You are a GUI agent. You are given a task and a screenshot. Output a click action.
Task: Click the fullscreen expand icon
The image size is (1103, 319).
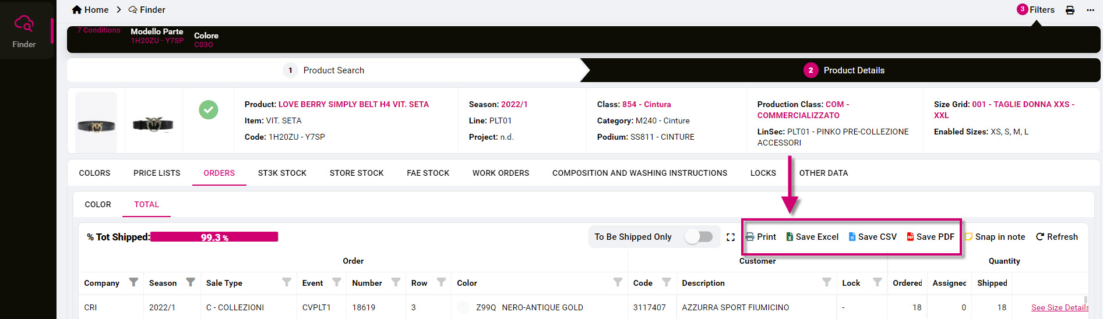click(x=731, y=237)
